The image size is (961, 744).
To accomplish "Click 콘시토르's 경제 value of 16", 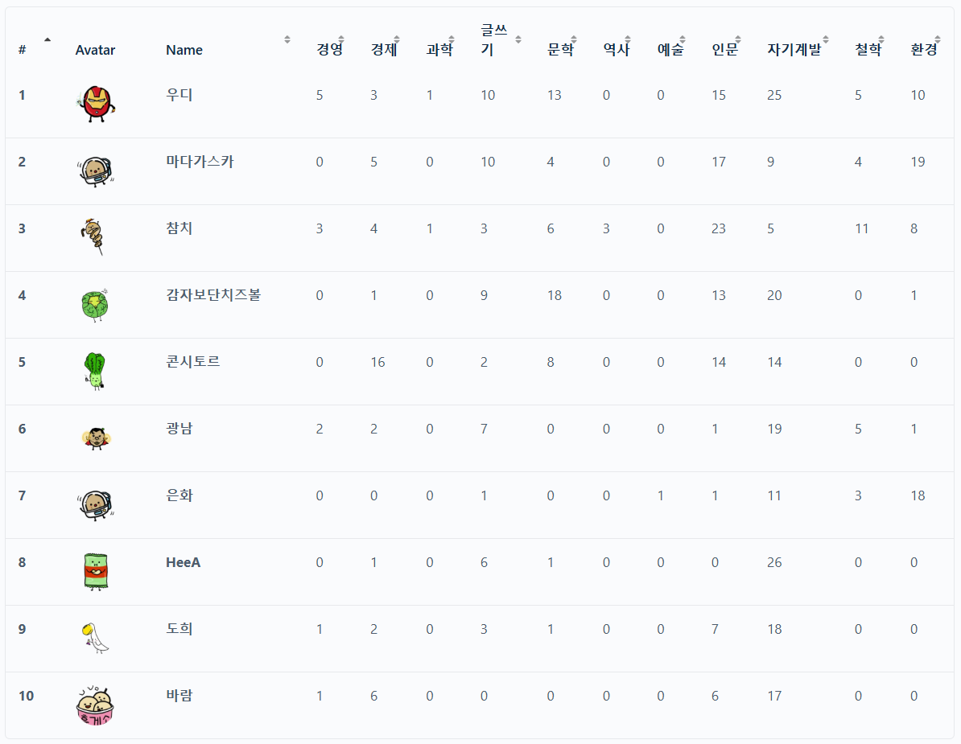I will (377, 362).
